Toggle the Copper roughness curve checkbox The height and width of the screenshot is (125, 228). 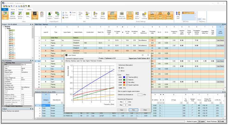127,85
